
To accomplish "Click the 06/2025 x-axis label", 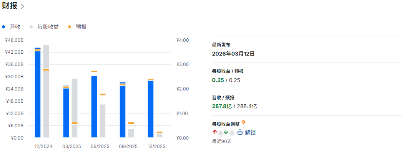I will pos(100,146).
